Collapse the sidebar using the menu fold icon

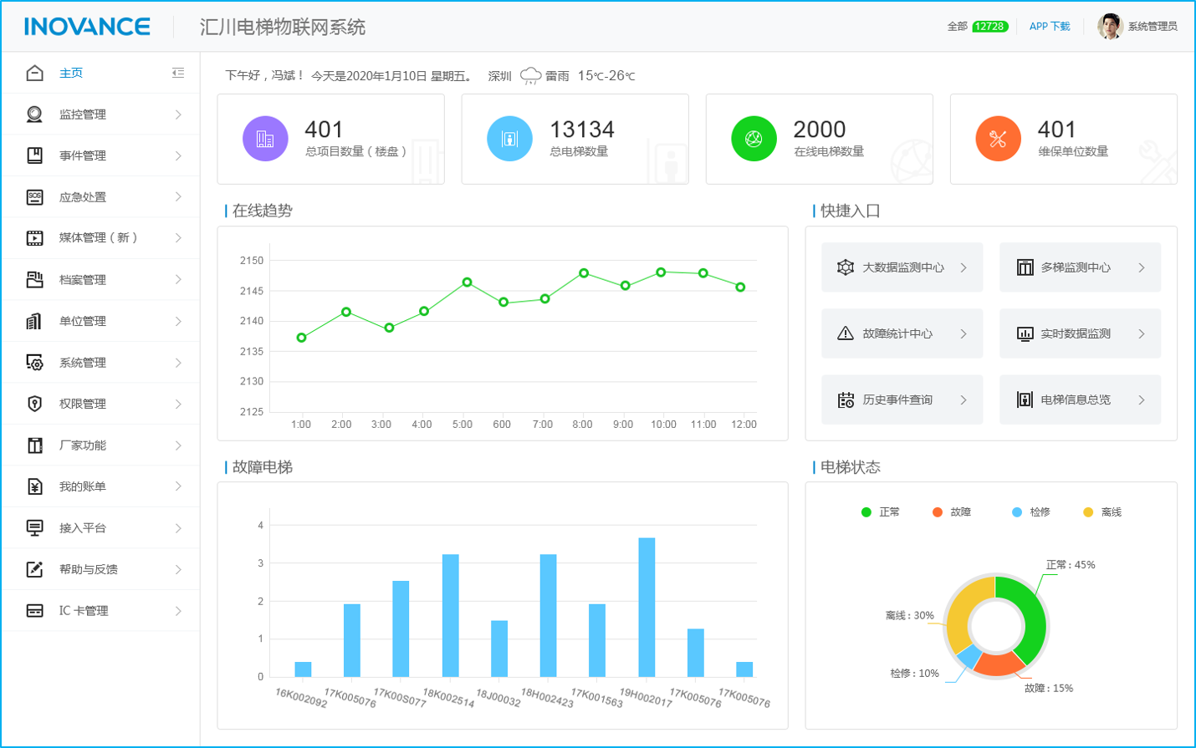[x=178, y=73]
